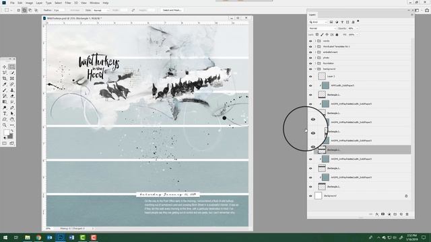Hide the background group layer
Screen dimensions: 431x242
(x=310, y=69)
